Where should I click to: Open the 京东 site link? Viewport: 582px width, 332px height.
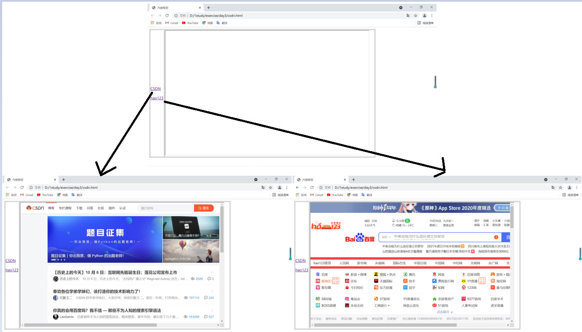(x=351, y=281)
